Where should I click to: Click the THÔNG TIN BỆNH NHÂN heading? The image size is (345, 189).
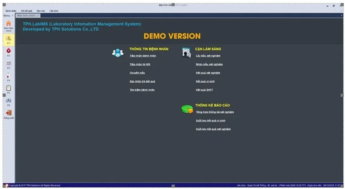[x=149, y=49]
